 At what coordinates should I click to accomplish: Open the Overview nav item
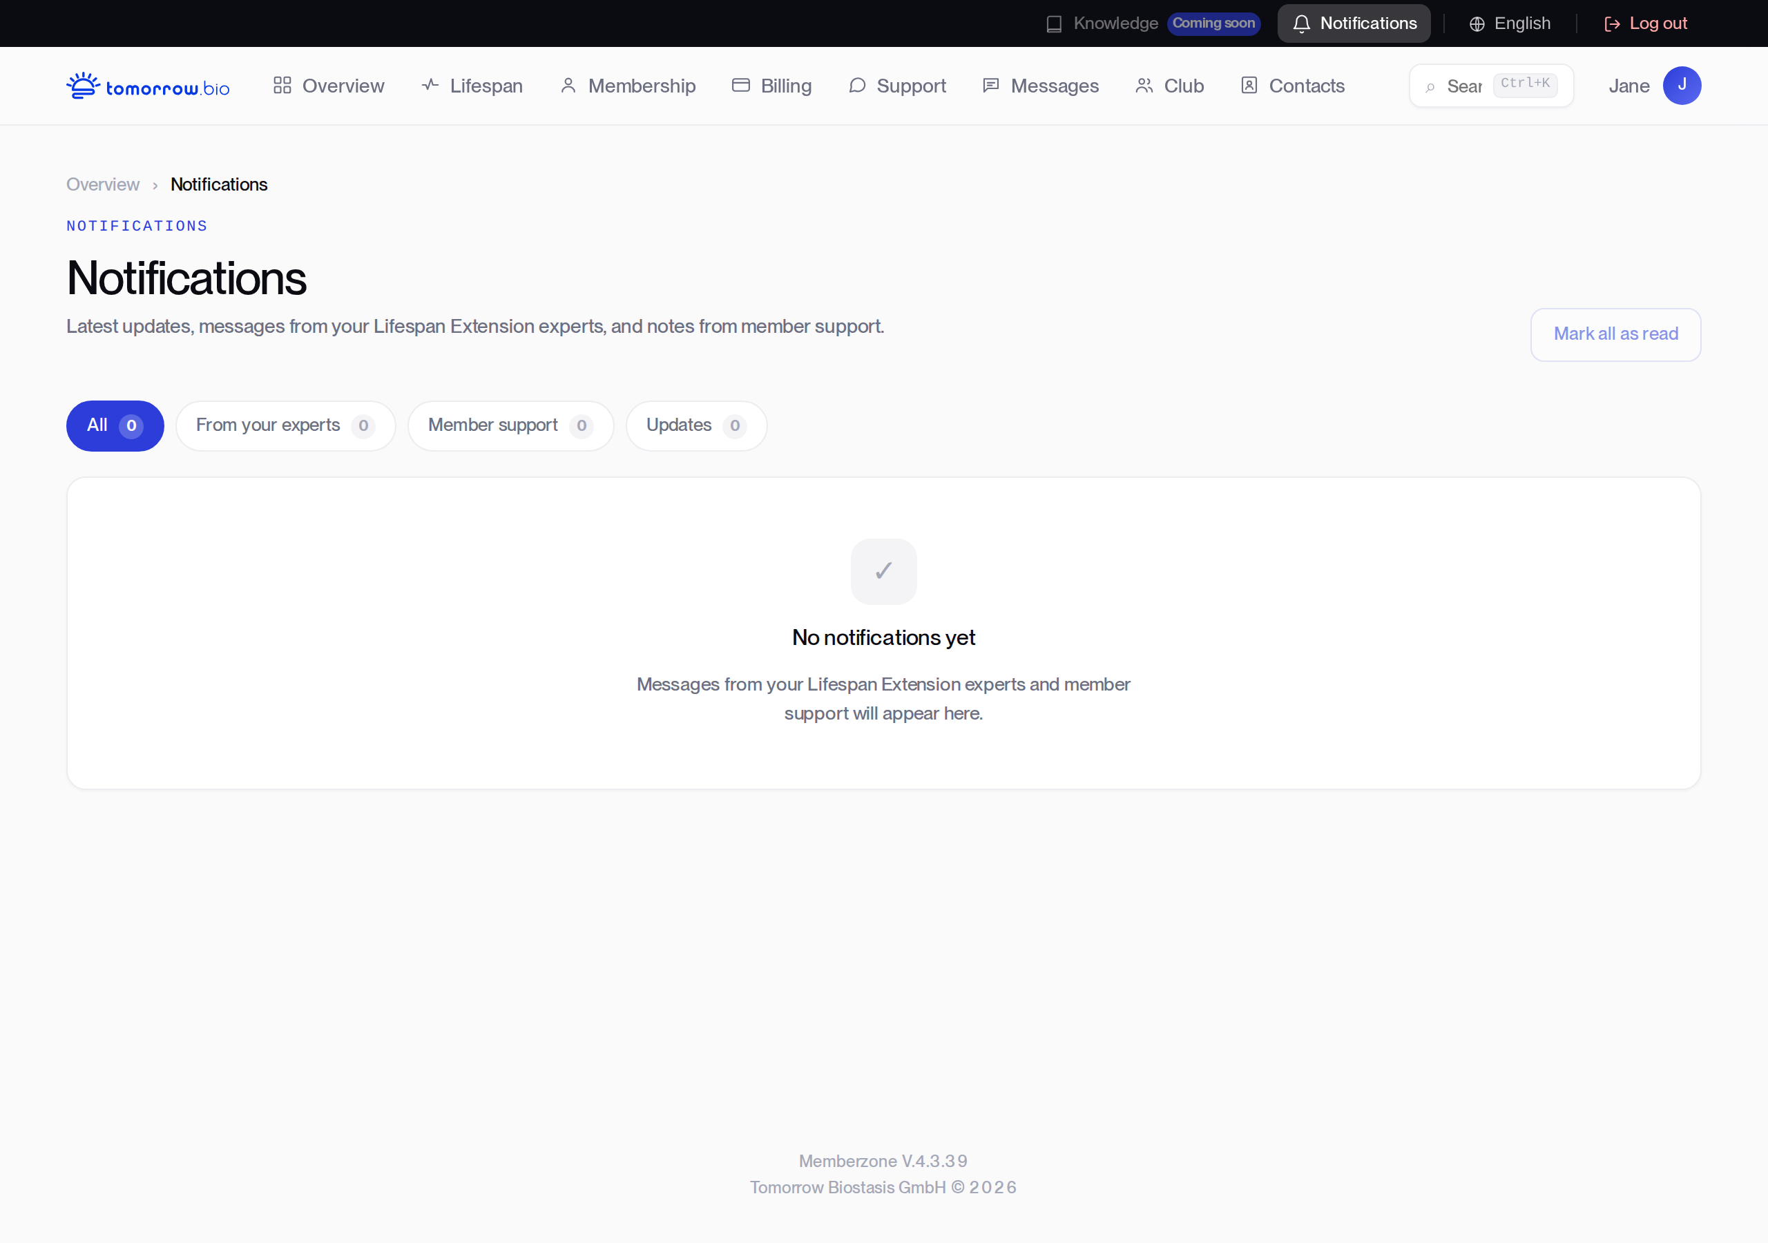click(x=329, y=86)
